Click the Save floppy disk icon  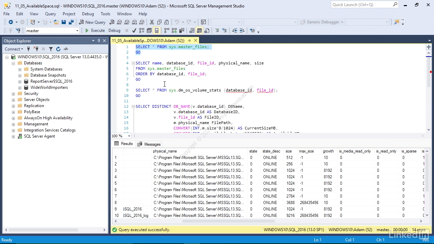(x=63, y=22)
